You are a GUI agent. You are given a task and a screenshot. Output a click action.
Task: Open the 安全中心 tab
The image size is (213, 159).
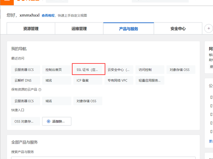pyautogui.click(x=178, y=29)
